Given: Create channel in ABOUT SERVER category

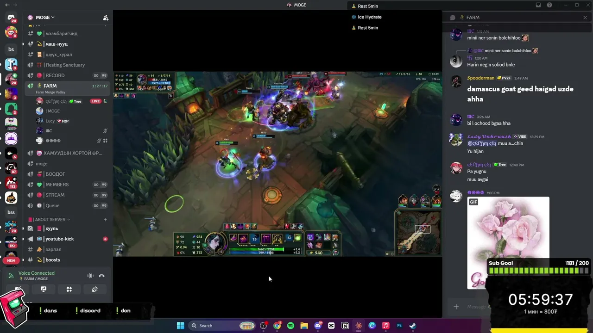Looking at the screenshot, I should 105,220.
